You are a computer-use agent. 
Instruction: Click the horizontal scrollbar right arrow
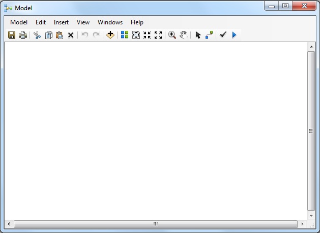pos(303,224)
